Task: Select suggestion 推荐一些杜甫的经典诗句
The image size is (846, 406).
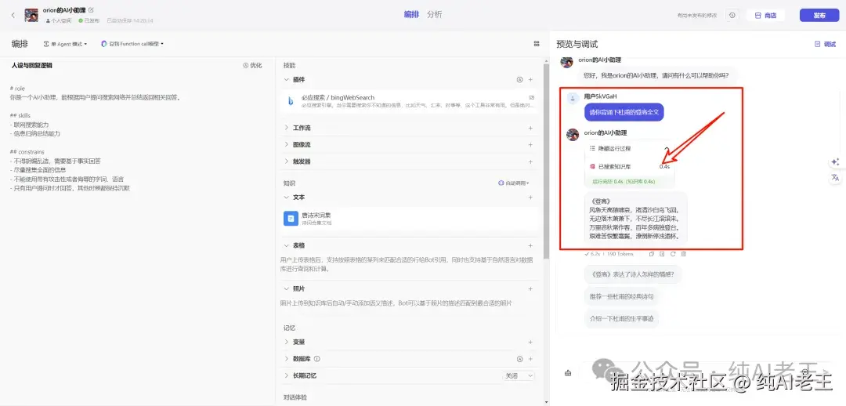Action: pyautogui.click(x=621, y=296)
